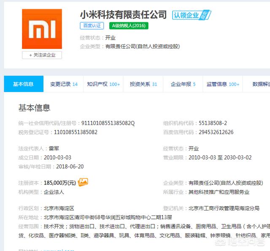This screenshot has width=270, height=251.
Task: Click the review date 2018-06-20
Action: [x=70, y=167]
